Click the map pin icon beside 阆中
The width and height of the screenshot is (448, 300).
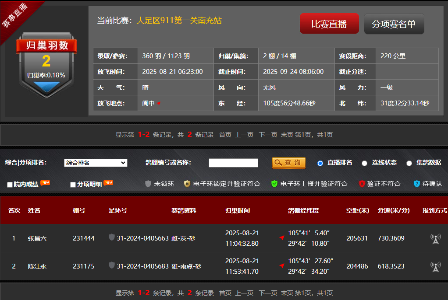pos(159,104)
